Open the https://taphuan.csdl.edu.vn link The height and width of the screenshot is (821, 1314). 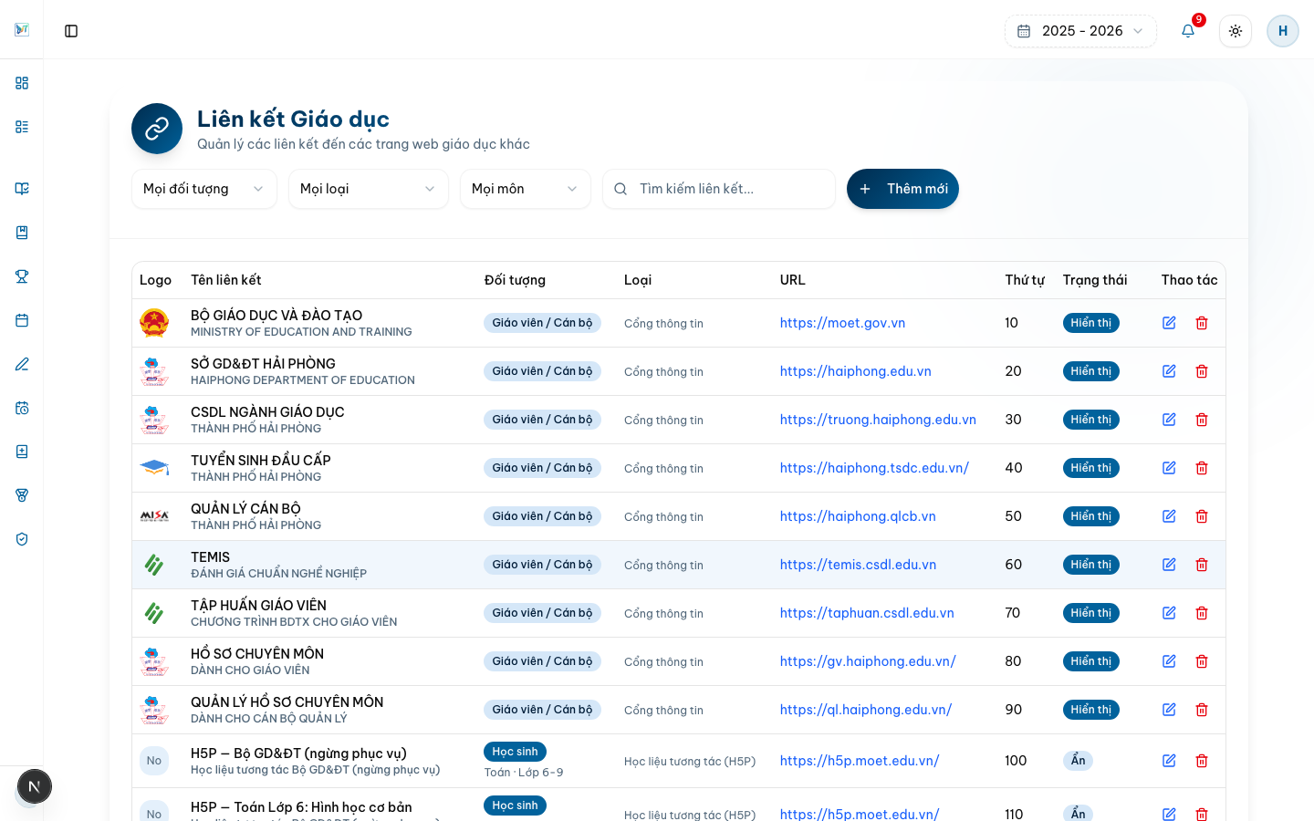coord(867,613)
